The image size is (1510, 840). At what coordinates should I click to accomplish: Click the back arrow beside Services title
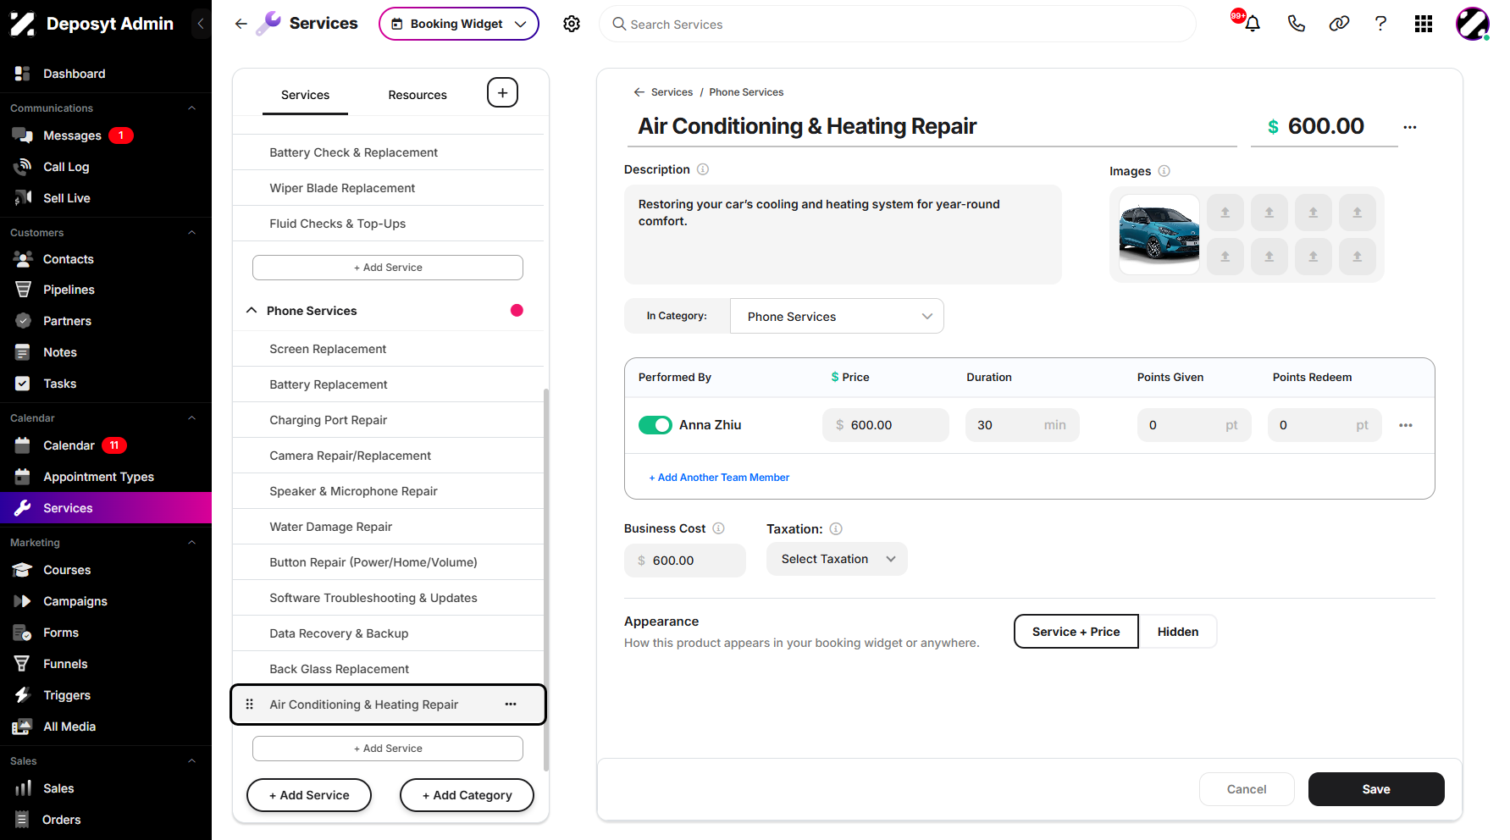point(241,24)
